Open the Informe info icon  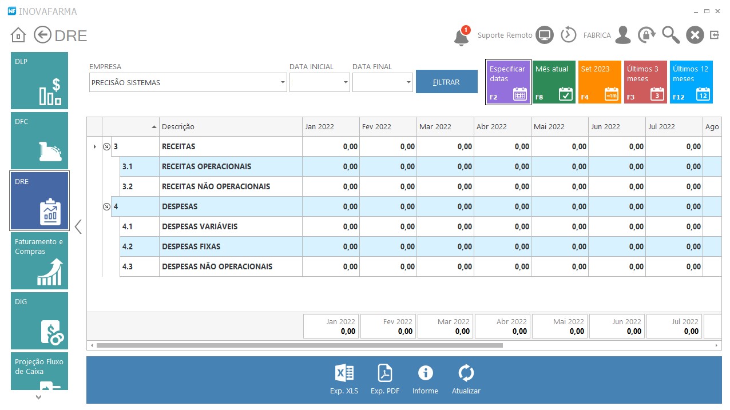425,380
